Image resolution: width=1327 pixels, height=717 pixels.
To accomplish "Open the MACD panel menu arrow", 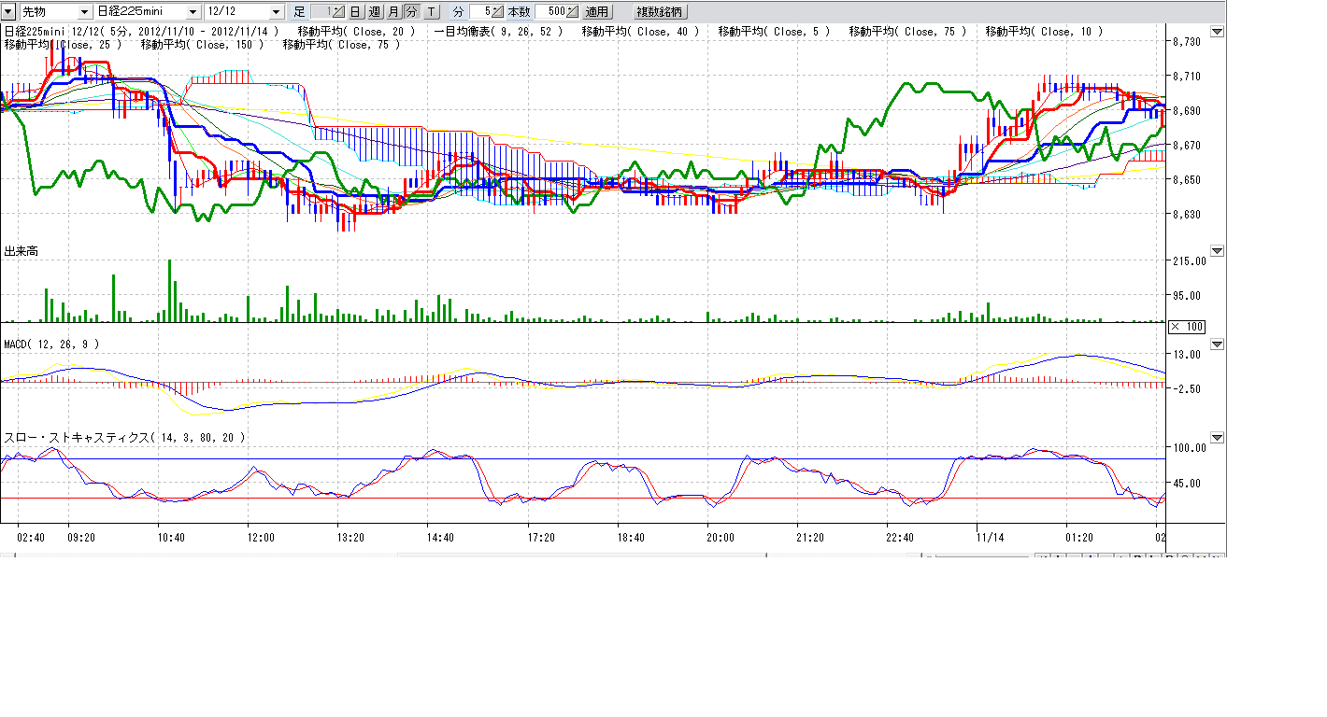I will coord(1217,344).
